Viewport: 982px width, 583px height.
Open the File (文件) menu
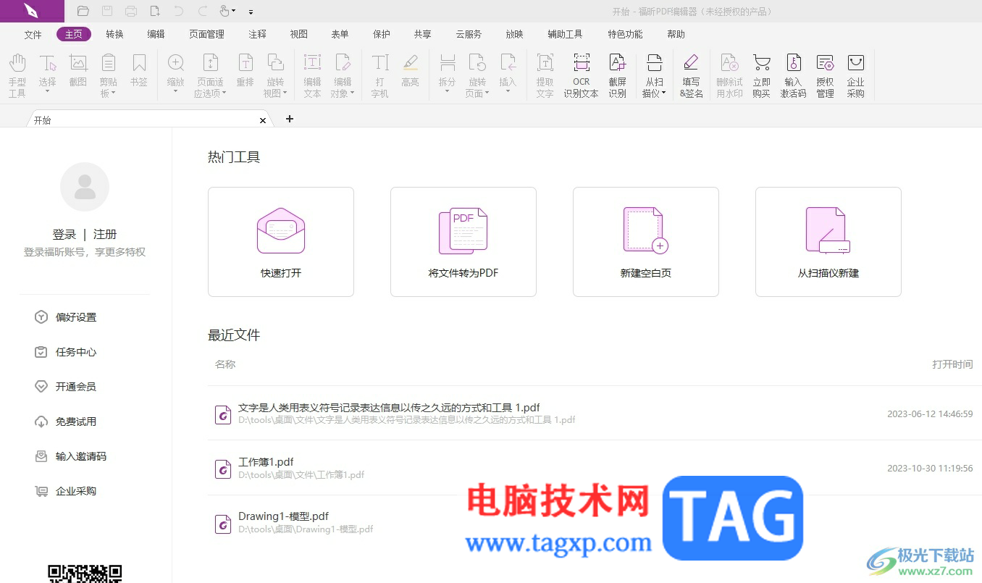click(x=33, y=34)
